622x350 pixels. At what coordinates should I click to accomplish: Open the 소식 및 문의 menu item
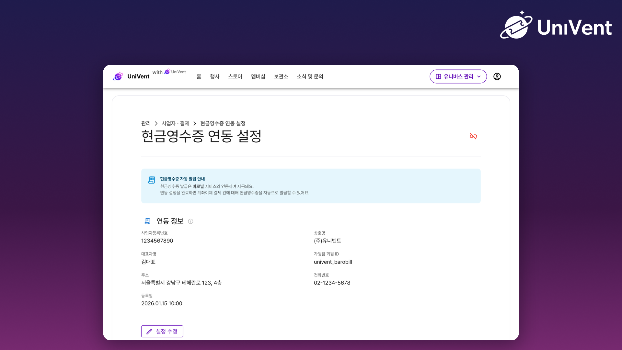pyautogui.click(x=310, y=76)
